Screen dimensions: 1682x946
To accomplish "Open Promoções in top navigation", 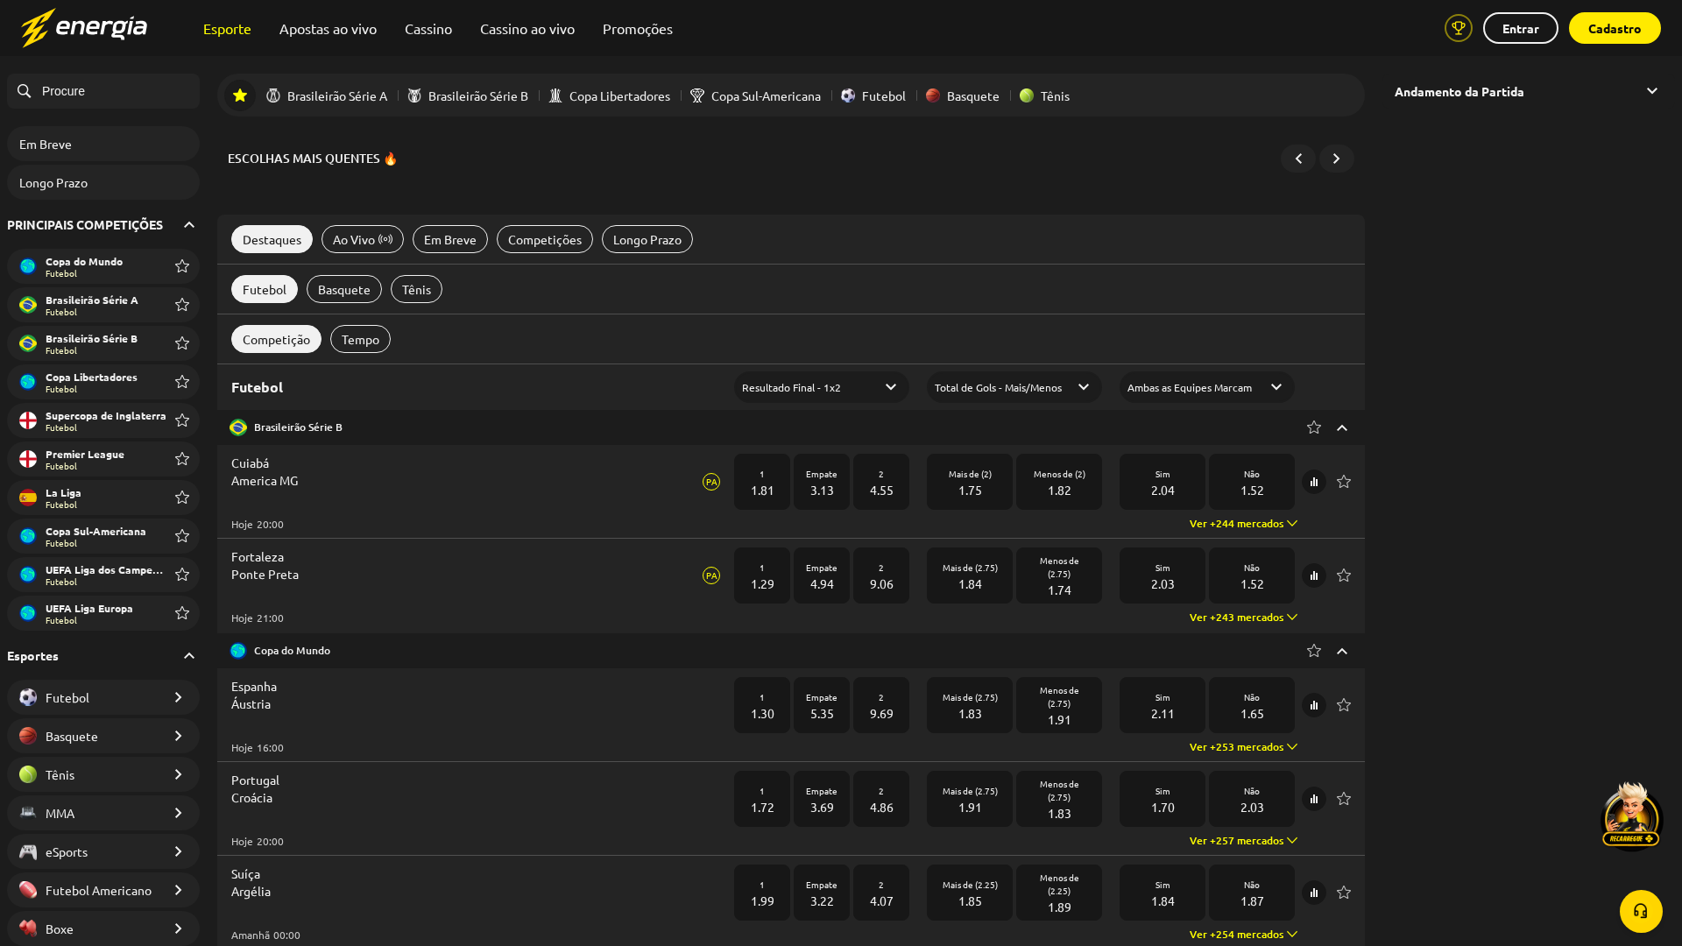I will [x=638, y=29].
